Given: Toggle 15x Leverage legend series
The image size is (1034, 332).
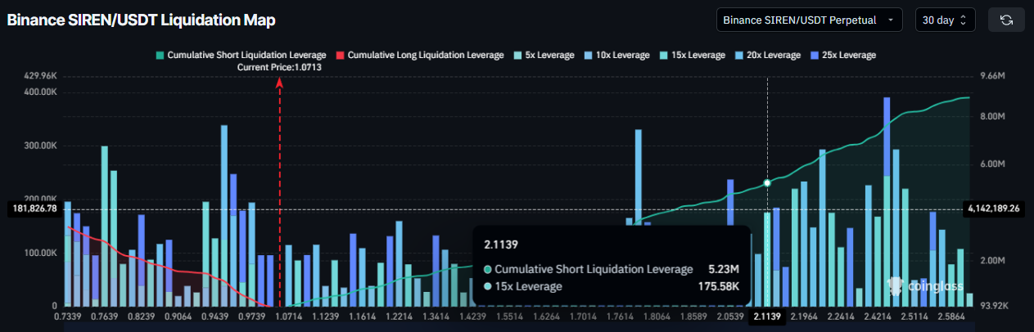Looking at the screenshot, I should 693,55.
